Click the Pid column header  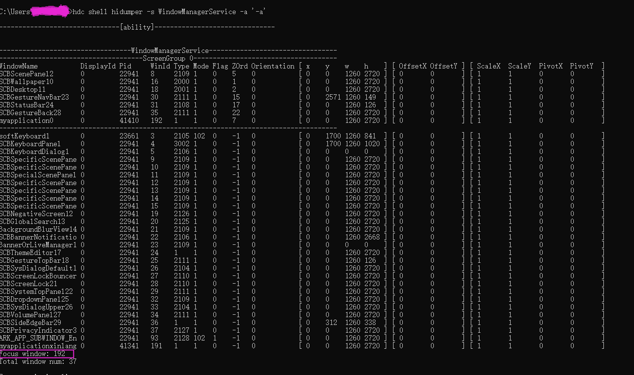pyautogui.click(x=125, y=66)
